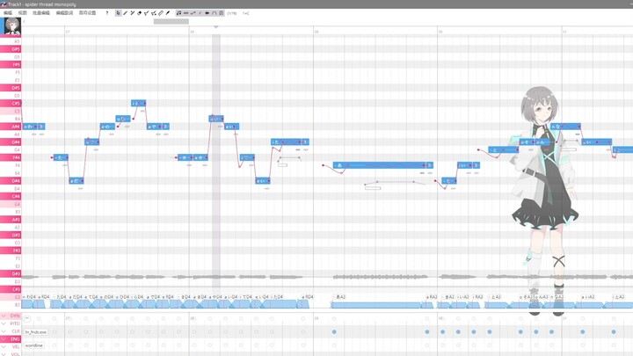Toggle the arch-shaped phoneme display icon
Image resolution: width=633 pixels, height=356 pixels.
[214, 13]
